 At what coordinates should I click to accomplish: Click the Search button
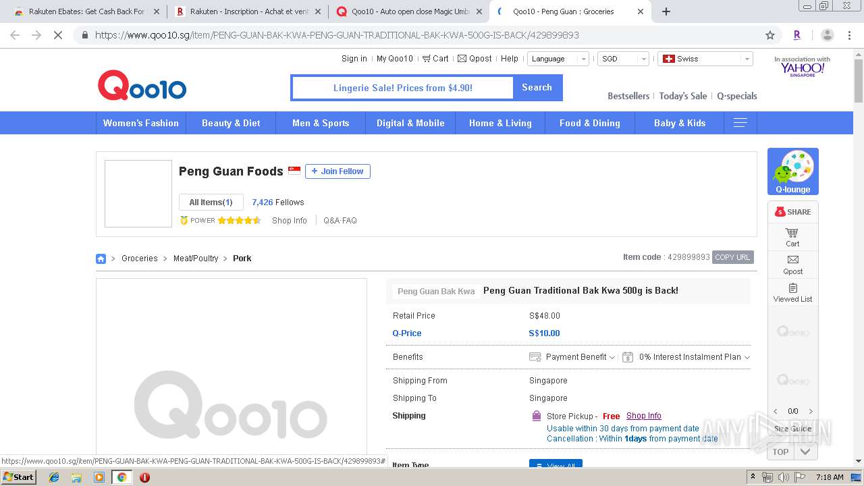click(537, 88)
